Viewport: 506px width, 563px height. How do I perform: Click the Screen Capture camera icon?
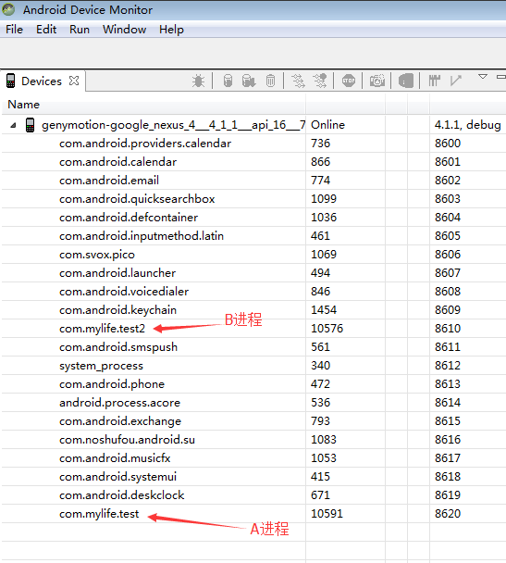376,81
